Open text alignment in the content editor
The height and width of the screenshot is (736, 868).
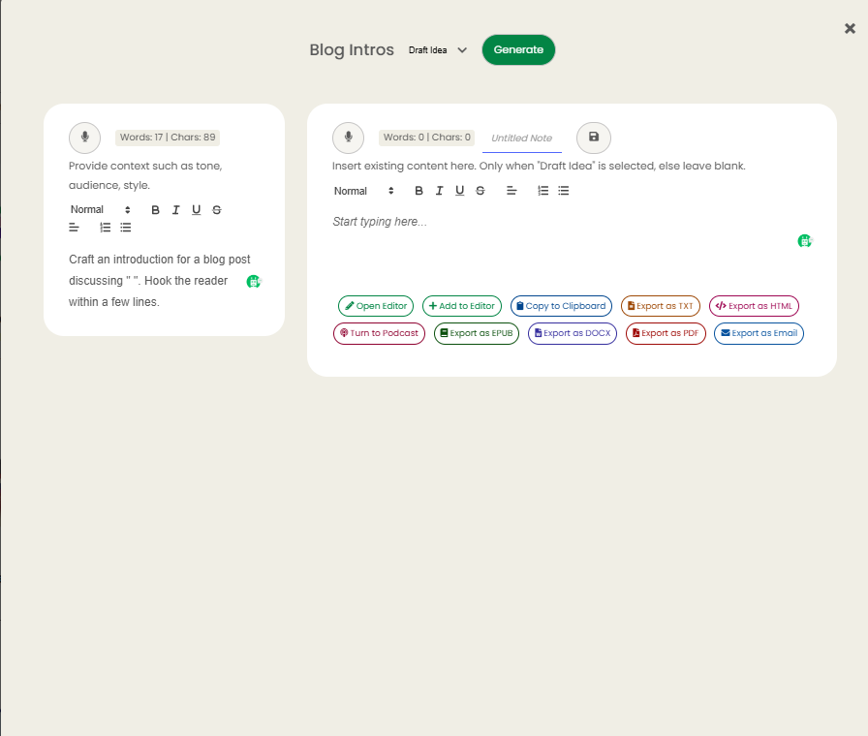pos(511,191)
